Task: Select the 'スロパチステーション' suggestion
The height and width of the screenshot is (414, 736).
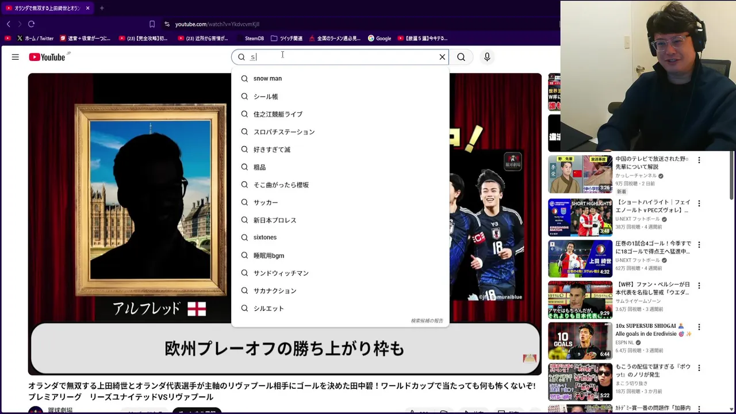Action: pyautogui.click(x=340, y=132)
